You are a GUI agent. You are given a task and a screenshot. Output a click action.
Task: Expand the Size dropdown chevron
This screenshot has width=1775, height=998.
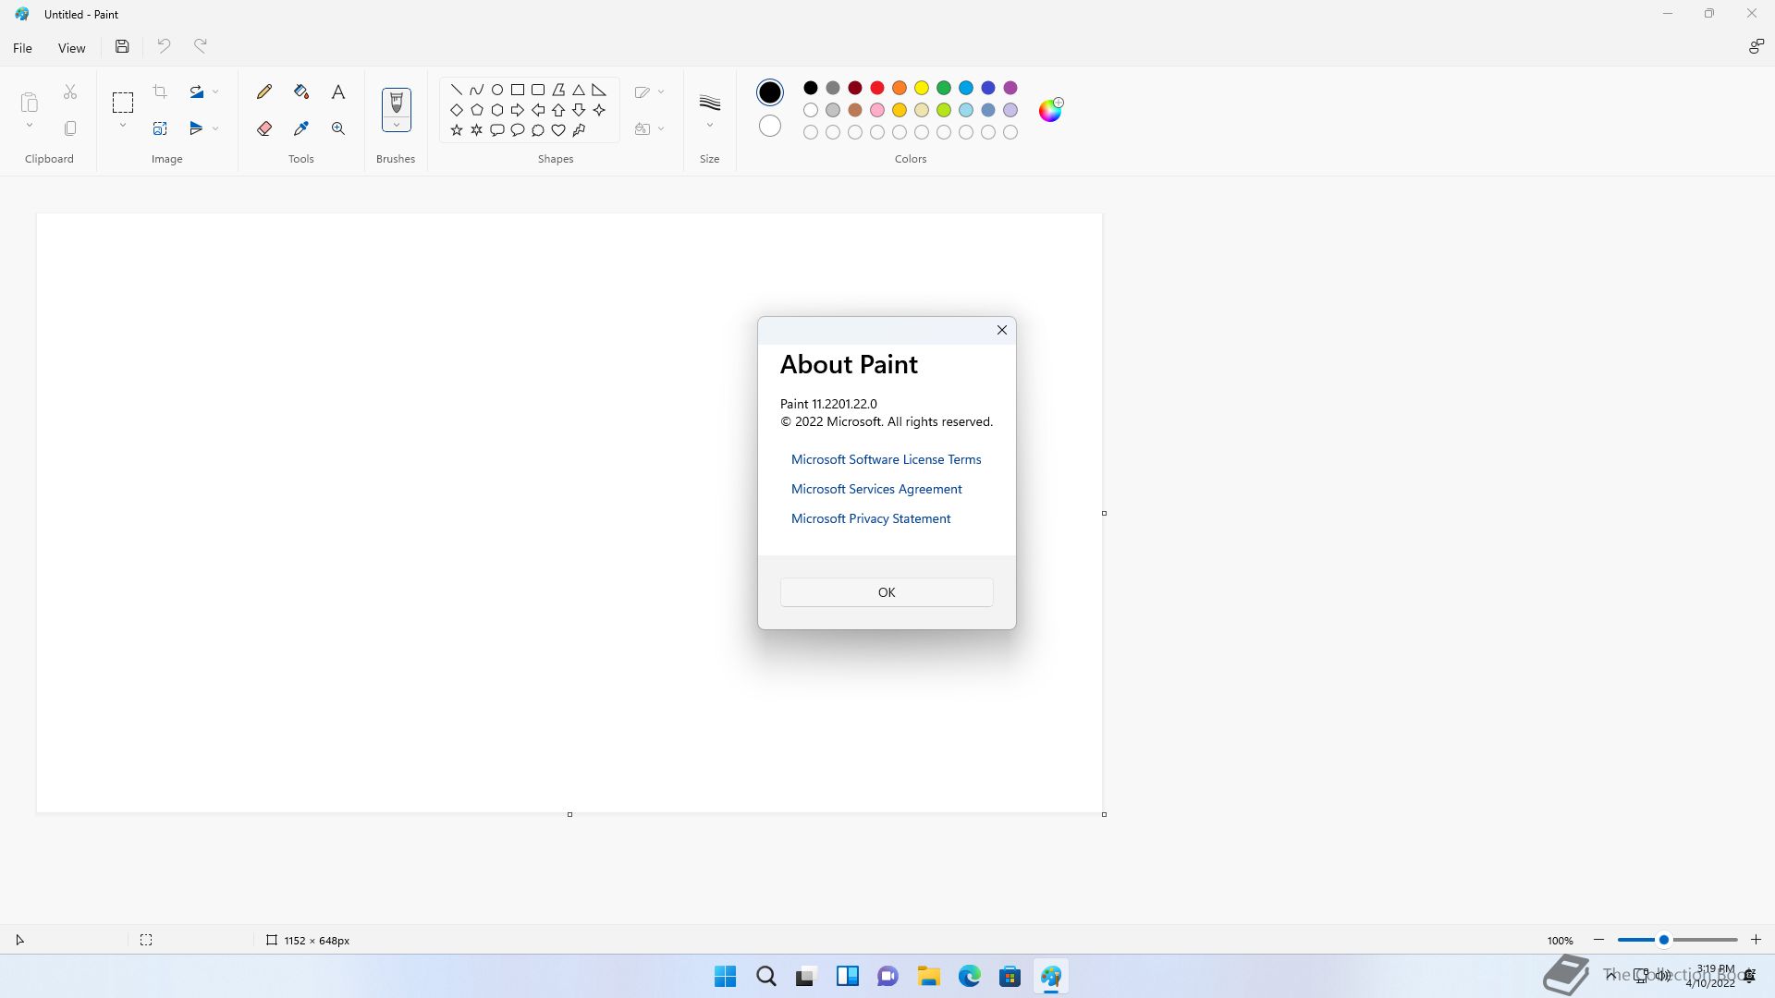710,126
